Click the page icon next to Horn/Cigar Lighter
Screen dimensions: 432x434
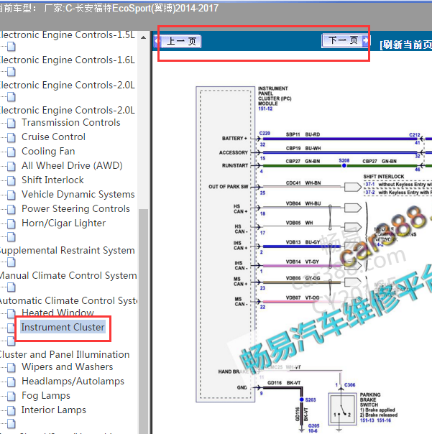12,224
